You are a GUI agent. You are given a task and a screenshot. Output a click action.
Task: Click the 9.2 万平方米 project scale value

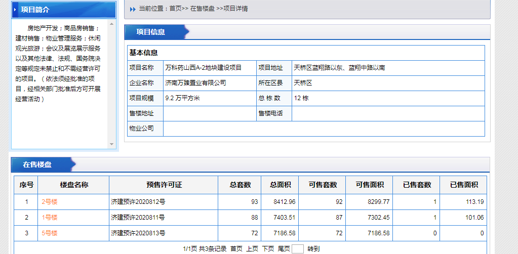coord(183,98)
